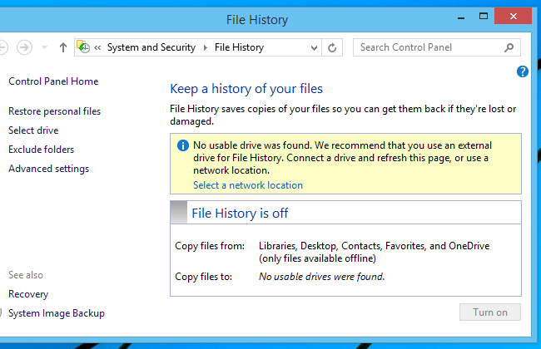541x349 pixels.
Task: Click the File History address bar icon
Action: (x=83, y=47)
